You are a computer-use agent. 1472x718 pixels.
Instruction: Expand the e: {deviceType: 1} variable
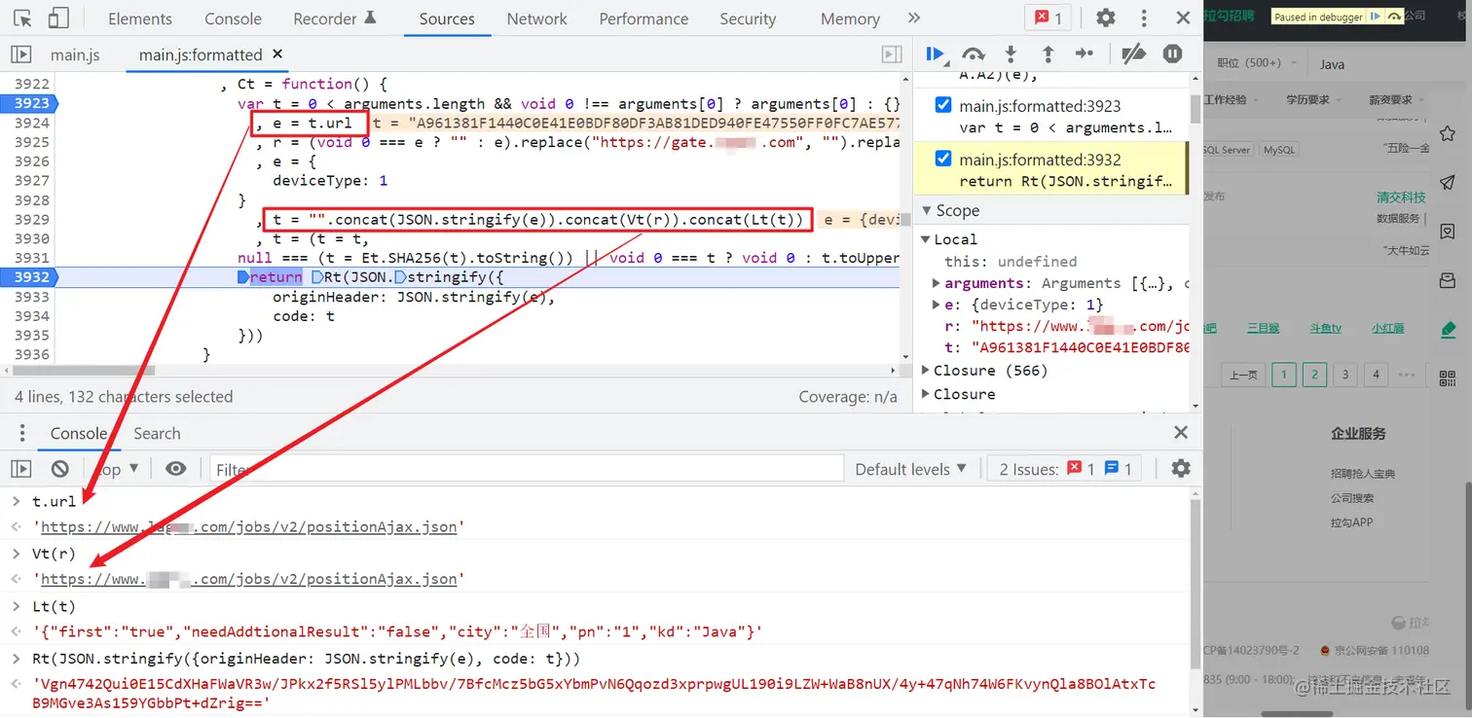coord(936,305)
